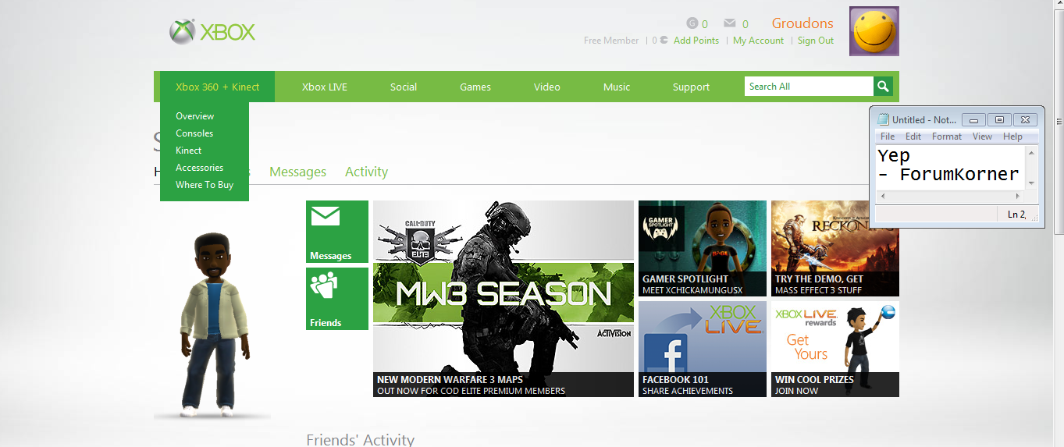Click the Free Member status text
Screen dimensions: 1064x447
click(x=611, y=41)
